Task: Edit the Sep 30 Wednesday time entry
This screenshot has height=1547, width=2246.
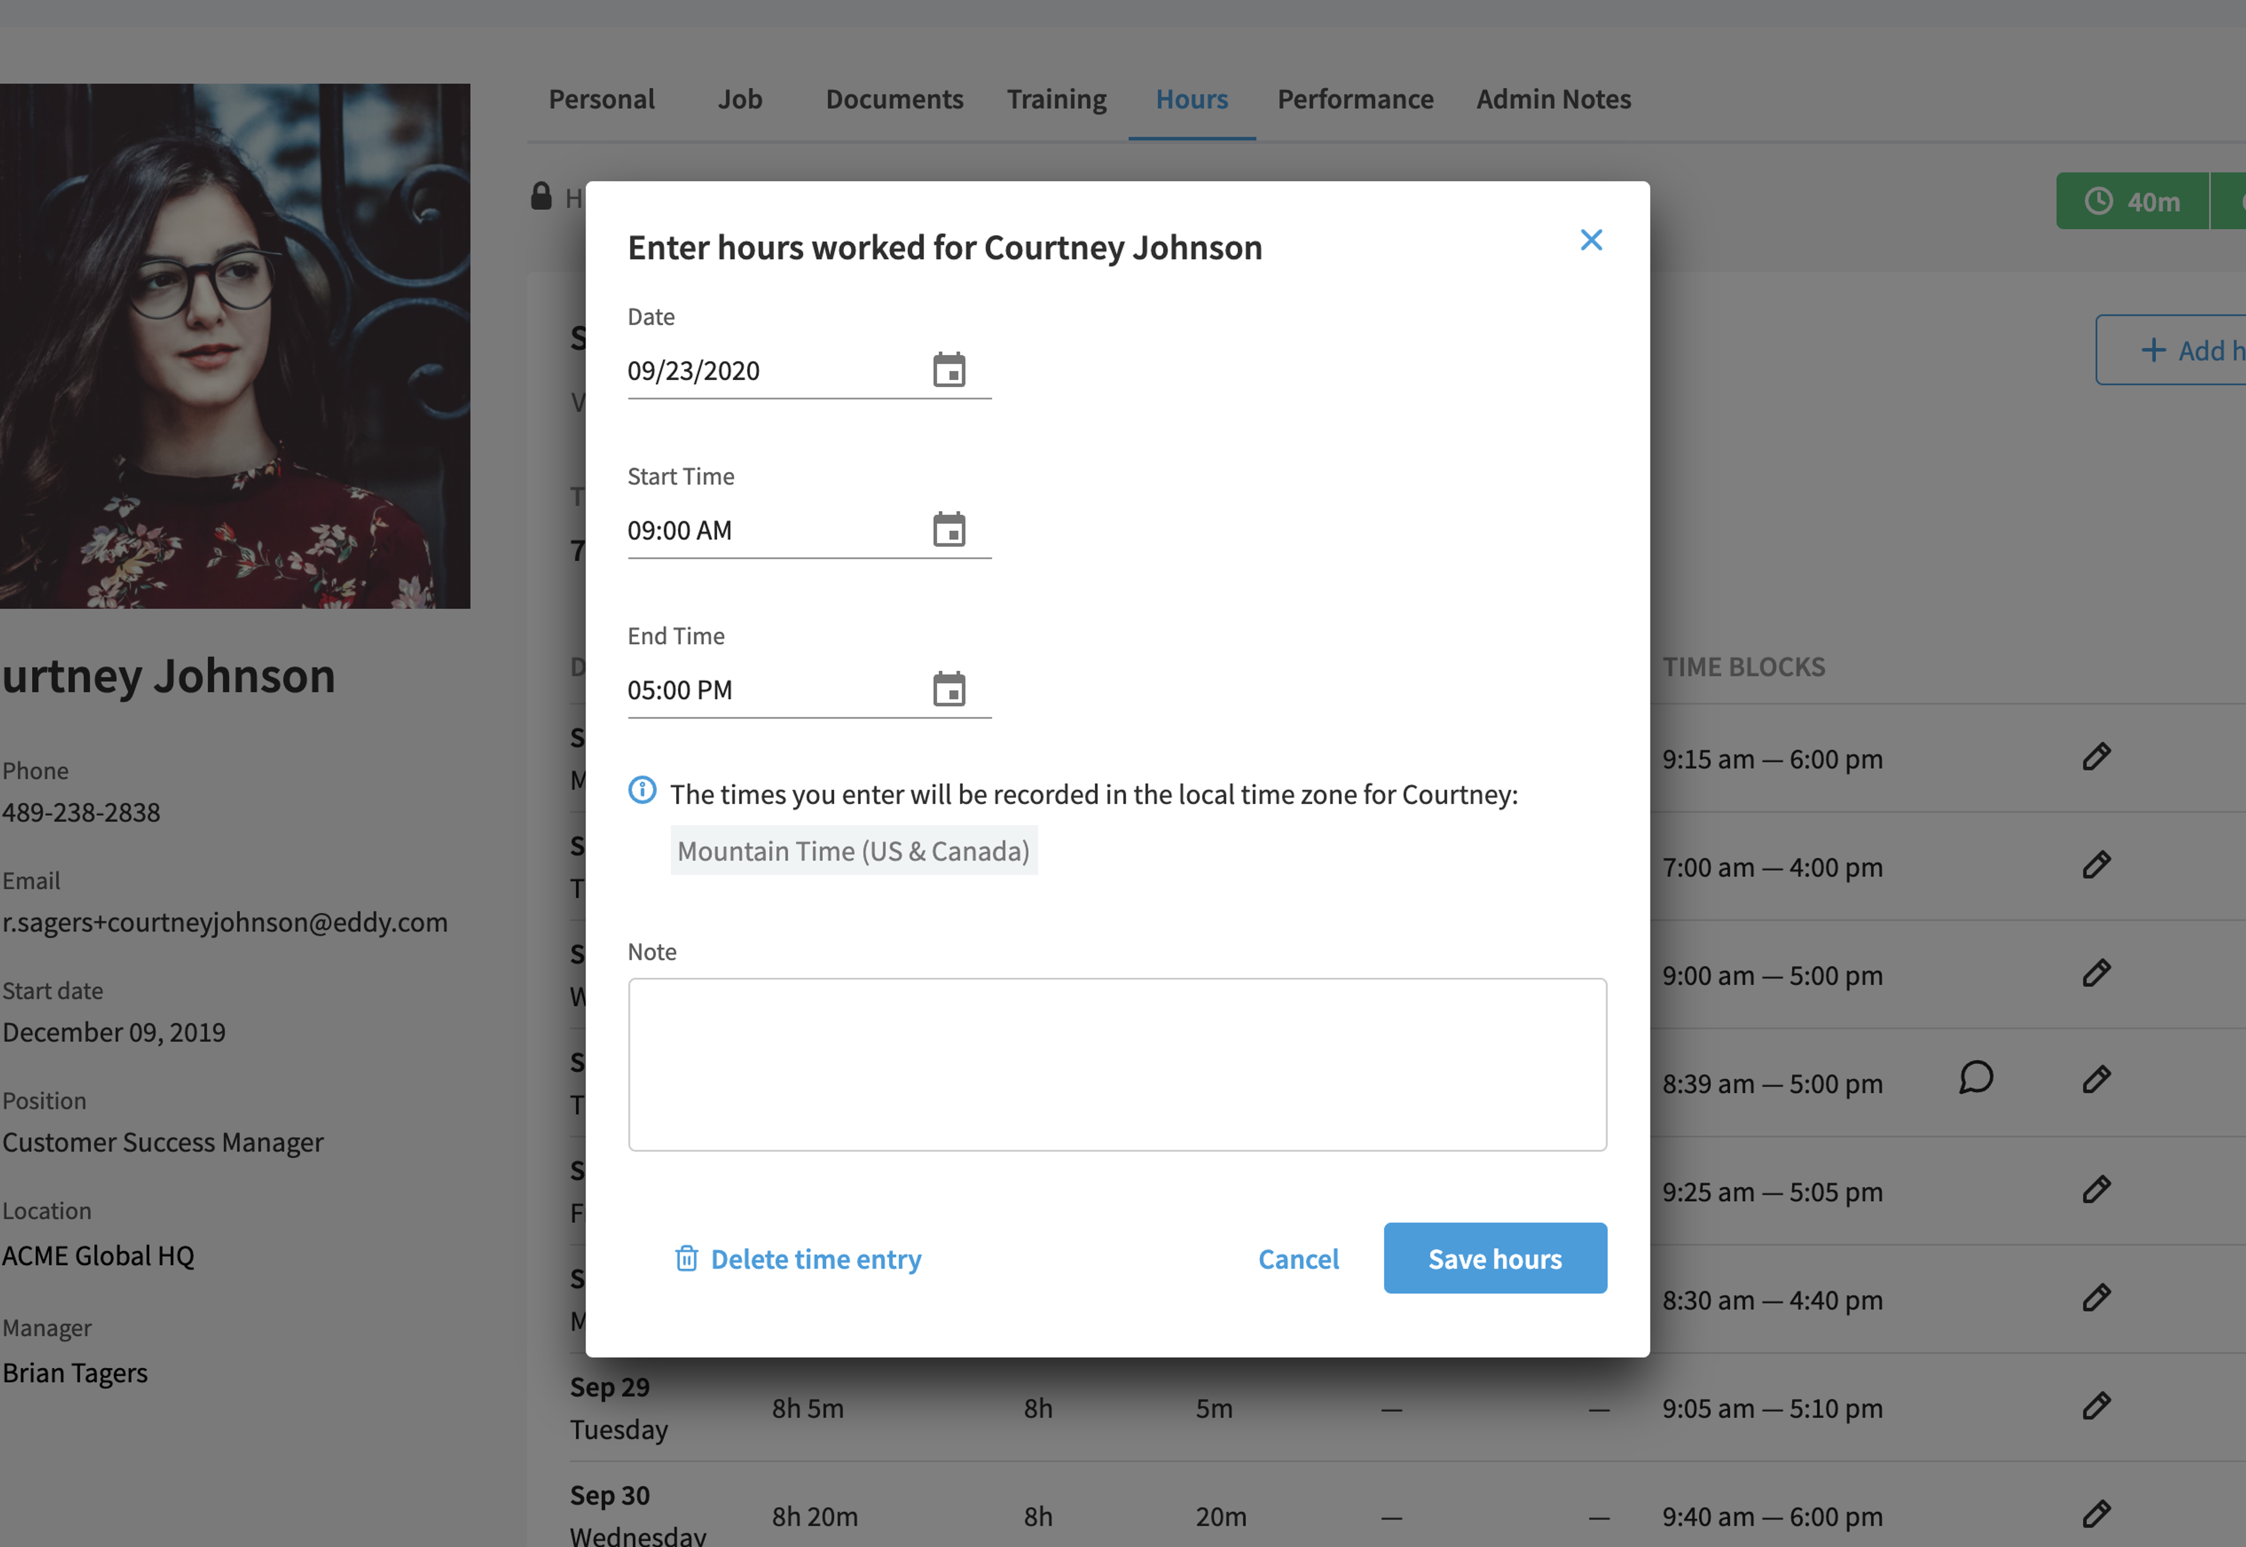Action: click(2096, 1514)
